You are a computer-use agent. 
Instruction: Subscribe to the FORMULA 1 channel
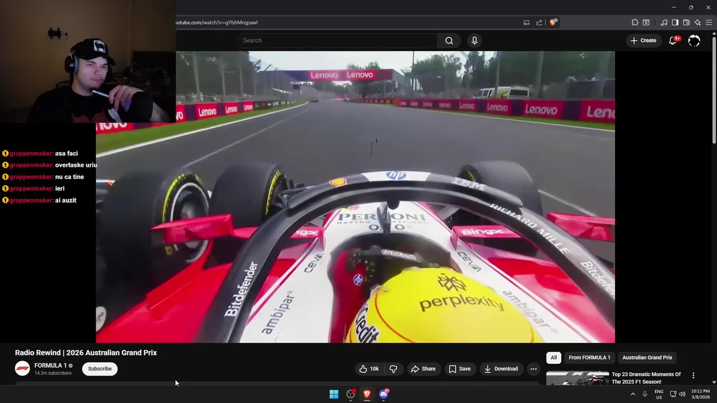pyautogui.click(x=100, y=369)
